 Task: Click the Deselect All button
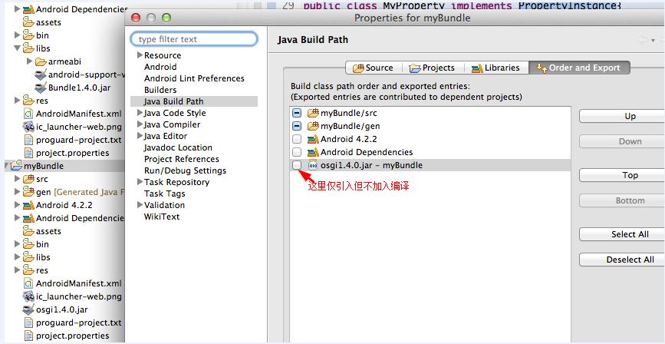tap(623, 260)
